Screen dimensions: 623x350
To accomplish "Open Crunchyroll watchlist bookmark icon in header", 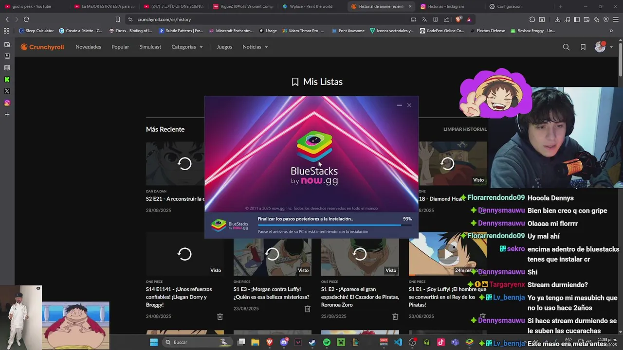I will point(583,47).
